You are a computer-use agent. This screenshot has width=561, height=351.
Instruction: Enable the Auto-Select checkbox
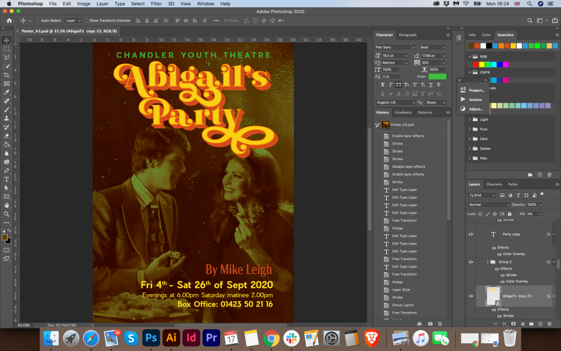(x=37, y=20)
